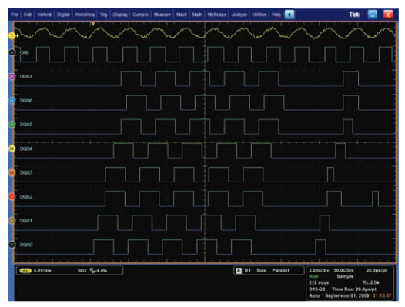The width and height of the screenshot is (405, 307).
Task: Click the 5.0V/div vertical scale readout
Action: click(42, 271)
